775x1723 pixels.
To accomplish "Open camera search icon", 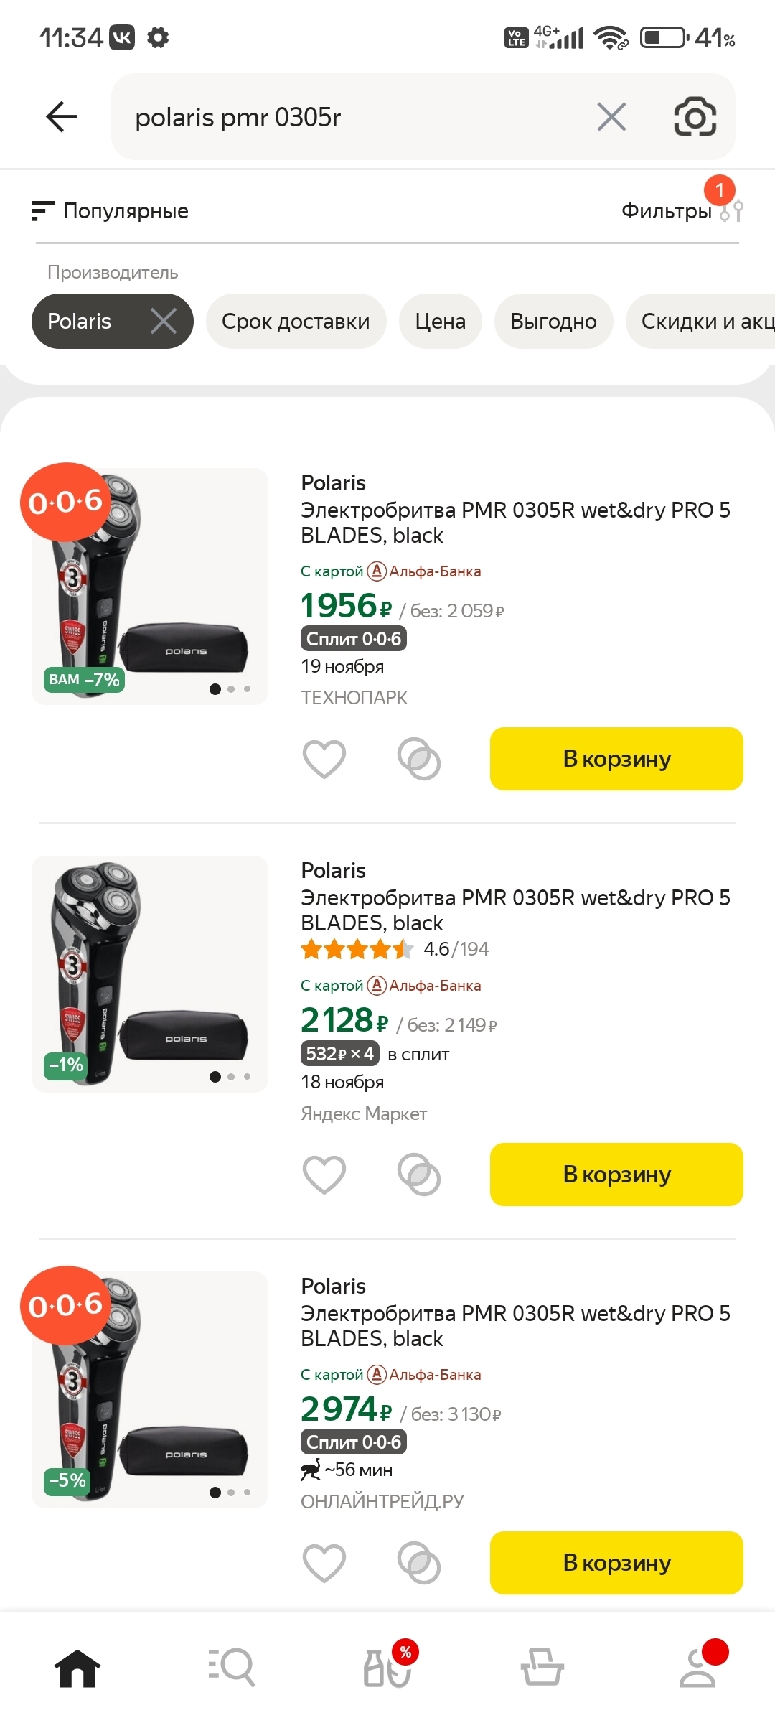I will (695, 117).
